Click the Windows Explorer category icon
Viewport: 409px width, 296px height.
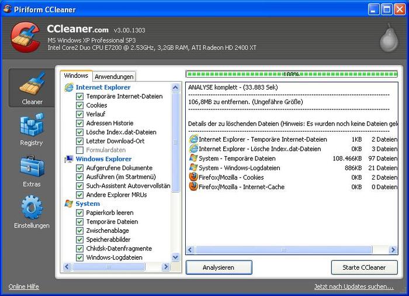point(69,159)
